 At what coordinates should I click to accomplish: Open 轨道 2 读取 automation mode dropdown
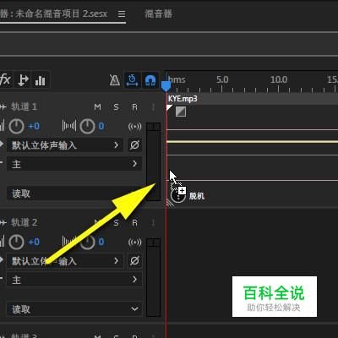click(74, 309)
